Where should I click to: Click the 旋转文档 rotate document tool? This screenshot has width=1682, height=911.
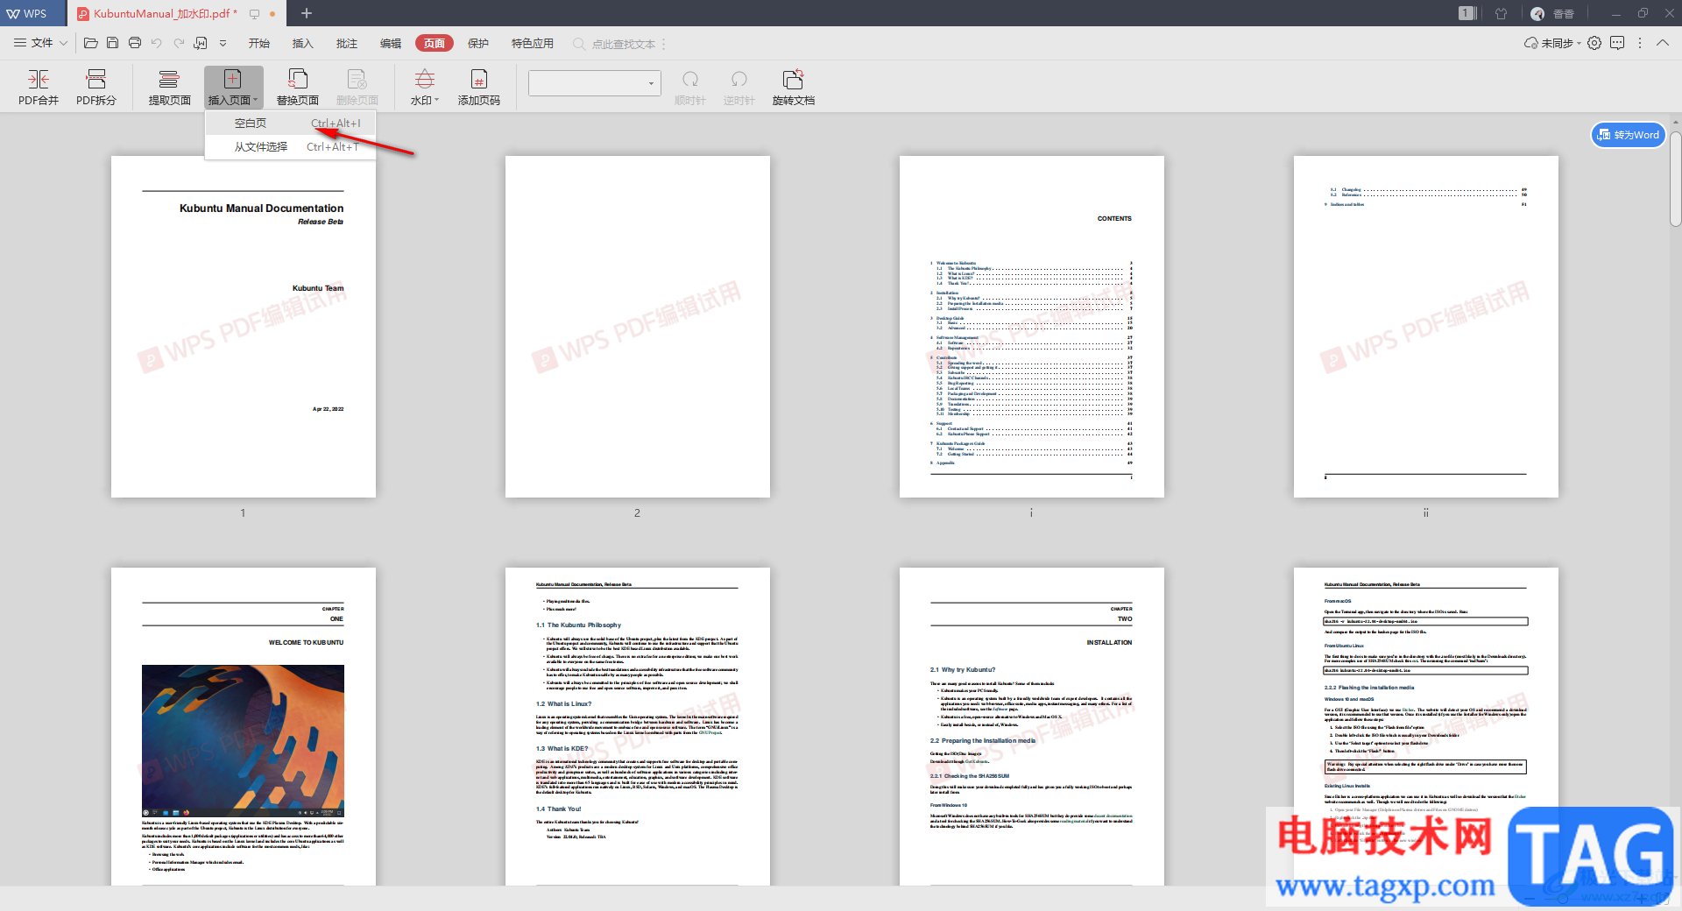coord(794,88)
